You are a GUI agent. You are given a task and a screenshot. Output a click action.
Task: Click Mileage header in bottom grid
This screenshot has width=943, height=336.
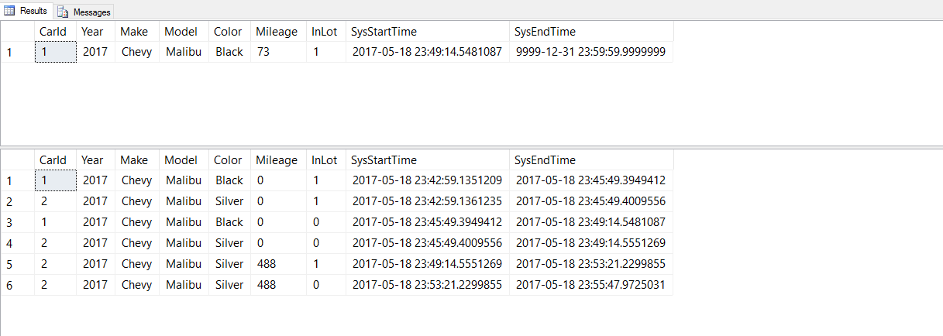276,160
